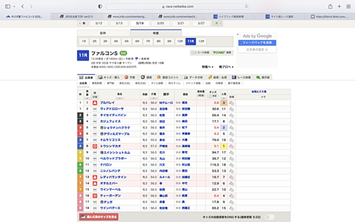355x222 pixels.
Task: Click the favorite register icon for カジュフェイス
Action: point(231,121)
